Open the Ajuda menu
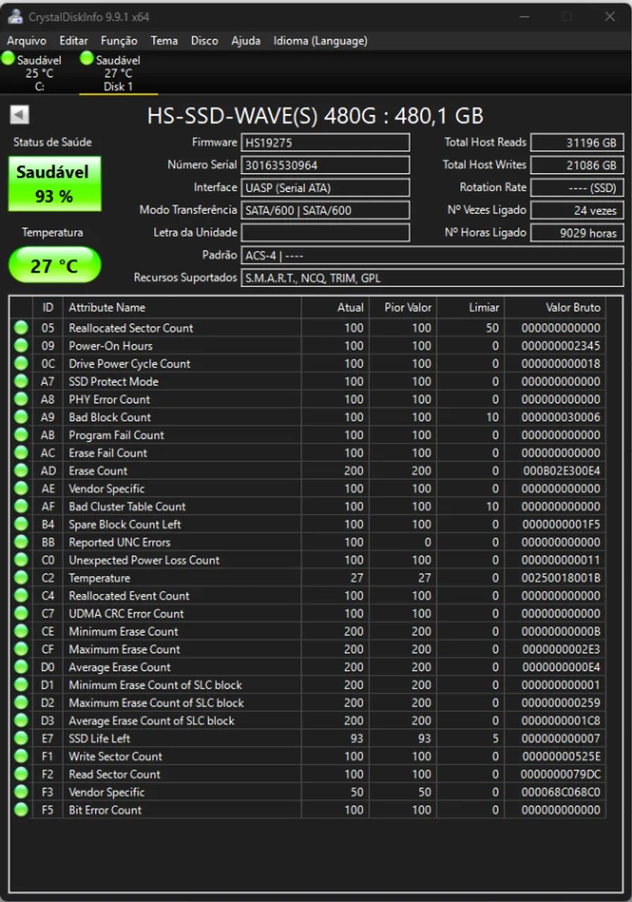Image resolution: width=632 pixels, height=902 pixels. pos(246,41)
